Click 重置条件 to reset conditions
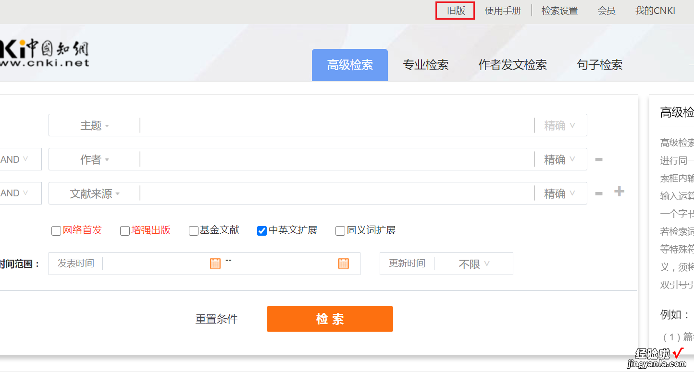This screenshot has height=372, width=694. 216,319
